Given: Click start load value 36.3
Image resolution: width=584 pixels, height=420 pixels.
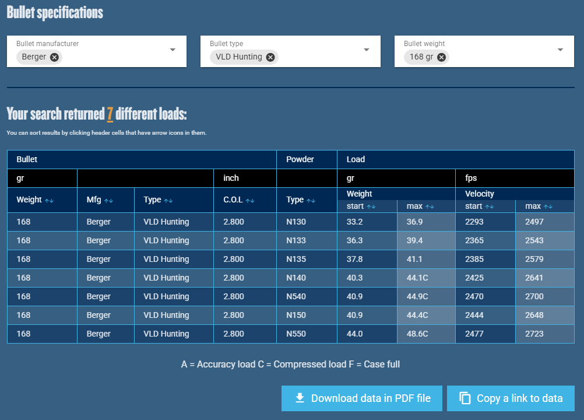Looking at the screenshot, I should (x=354, y=241).
